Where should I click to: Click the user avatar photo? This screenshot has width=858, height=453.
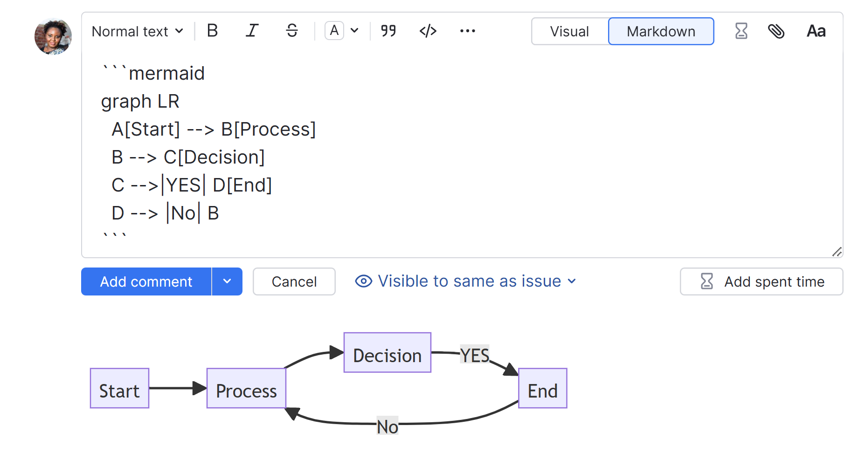53,36
